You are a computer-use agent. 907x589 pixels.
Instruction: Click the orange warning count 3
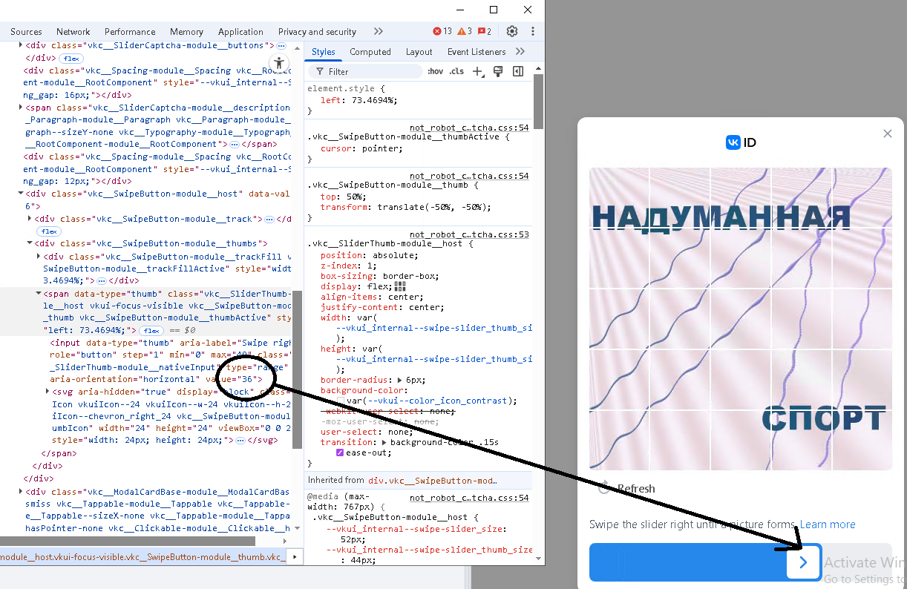tap(465, 31)
